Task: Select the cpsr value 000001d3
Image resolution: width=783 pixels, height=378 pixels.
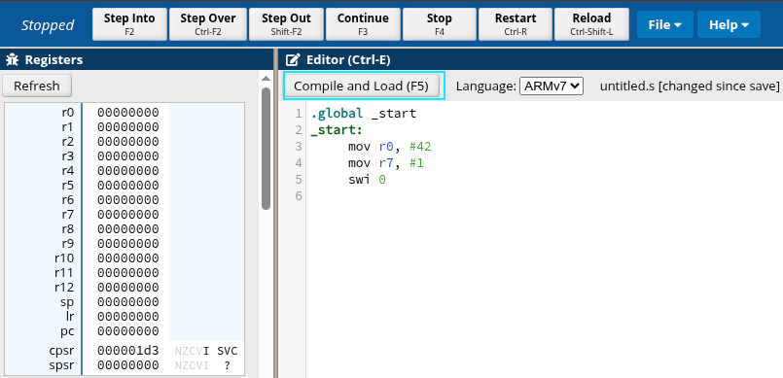Action: [x=127, y=351]
